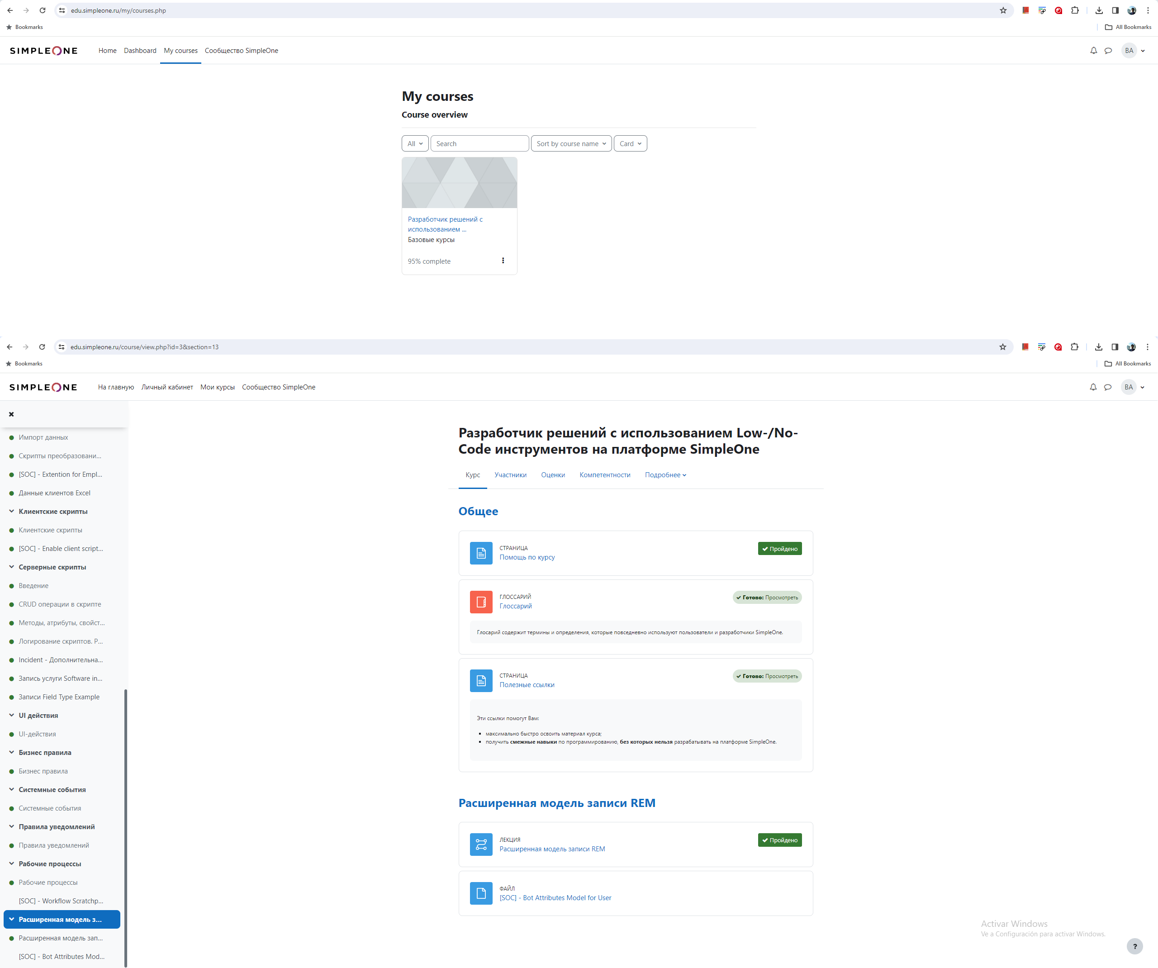The image size is (1158, 968).
Task: Bookmark the page with the star in the upper address bar
Action: tap(1002, 10)
